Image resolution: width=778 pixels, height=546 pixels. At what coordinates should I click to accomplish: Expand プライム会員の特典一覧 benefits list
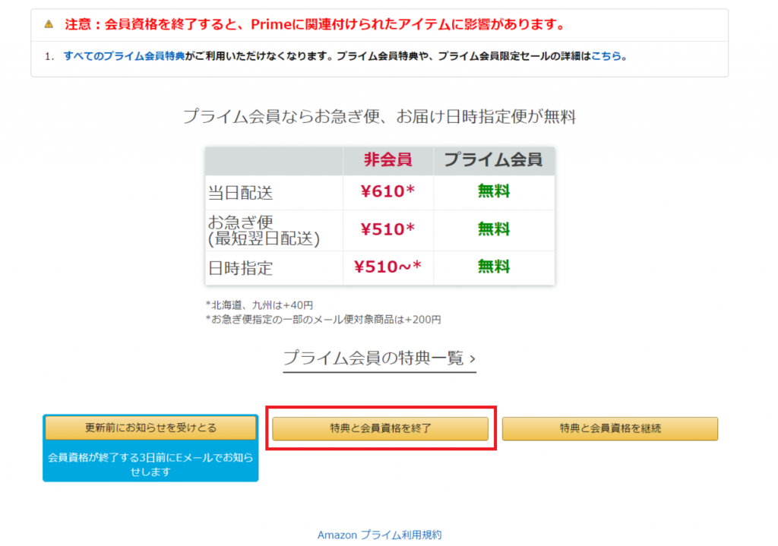[x=372, y=358]
